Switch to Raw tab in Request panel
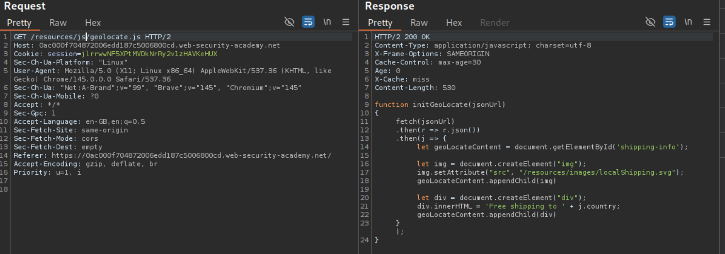Viewport: 725px width, 254px height. (58, 23)
